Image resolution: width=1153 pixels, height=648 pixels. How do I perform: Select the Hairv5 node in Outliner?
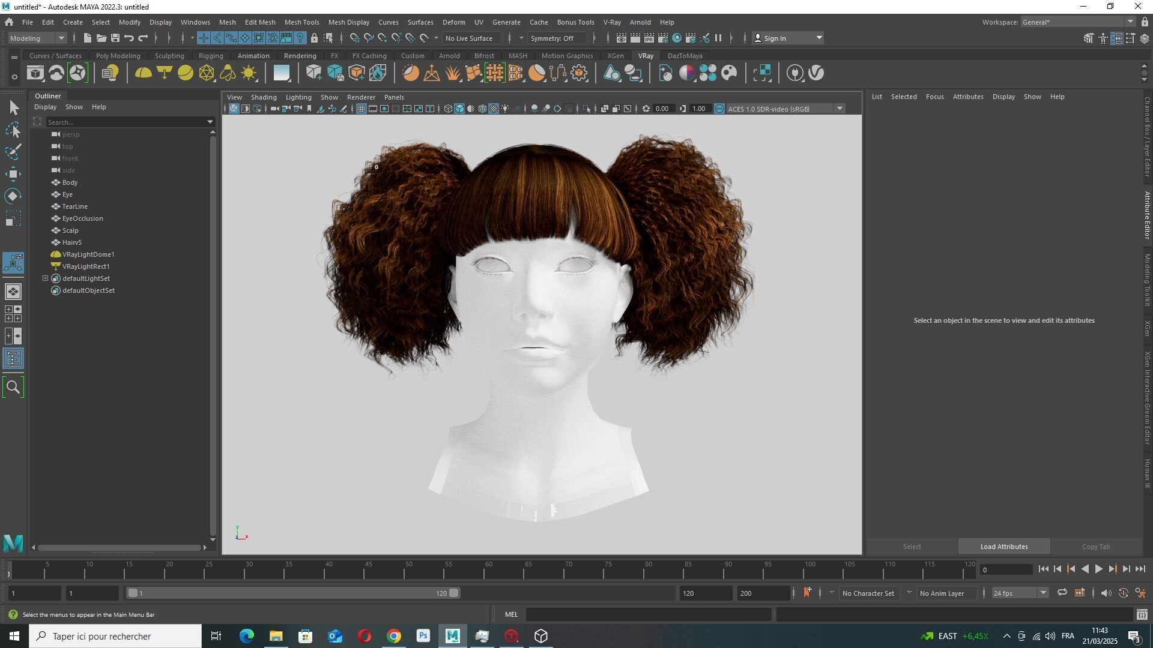tap(71, 242)
